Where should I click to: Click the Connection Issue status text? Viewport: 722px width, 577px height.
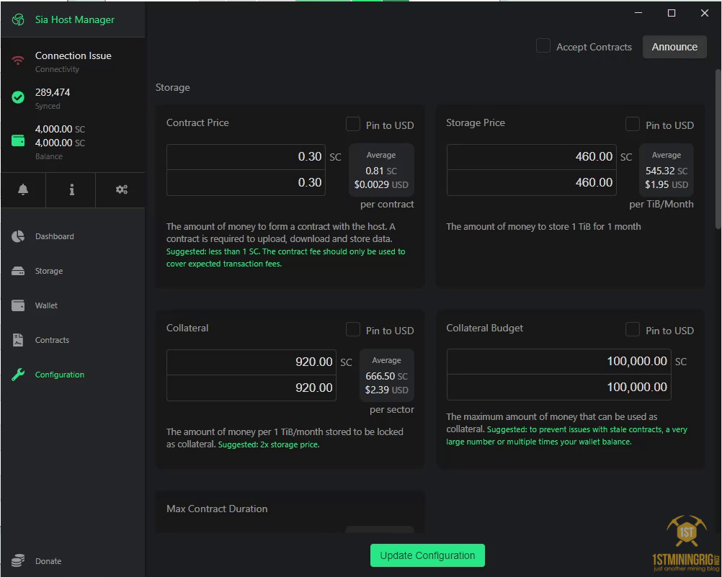coord(73,55)
